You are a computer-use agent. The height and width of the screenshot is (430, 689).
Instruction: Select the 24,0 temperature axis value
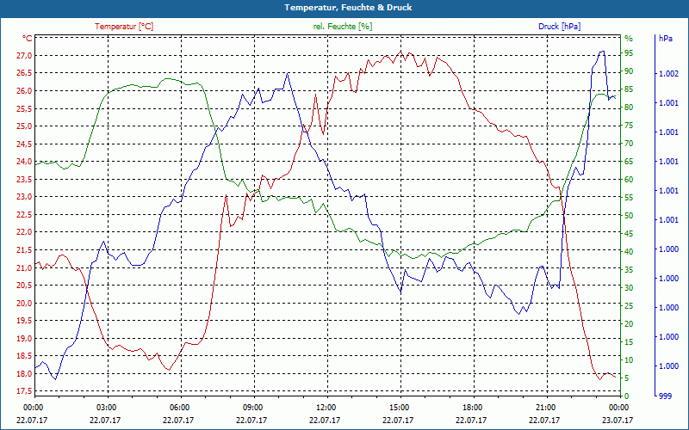click(25, 162)
